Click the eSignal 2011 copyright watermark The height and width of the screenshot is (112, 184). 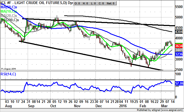pos(8,68)
